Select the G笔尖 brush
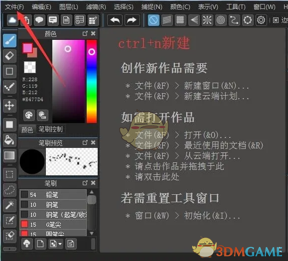288x261 pixels. (x=53, y=224)
